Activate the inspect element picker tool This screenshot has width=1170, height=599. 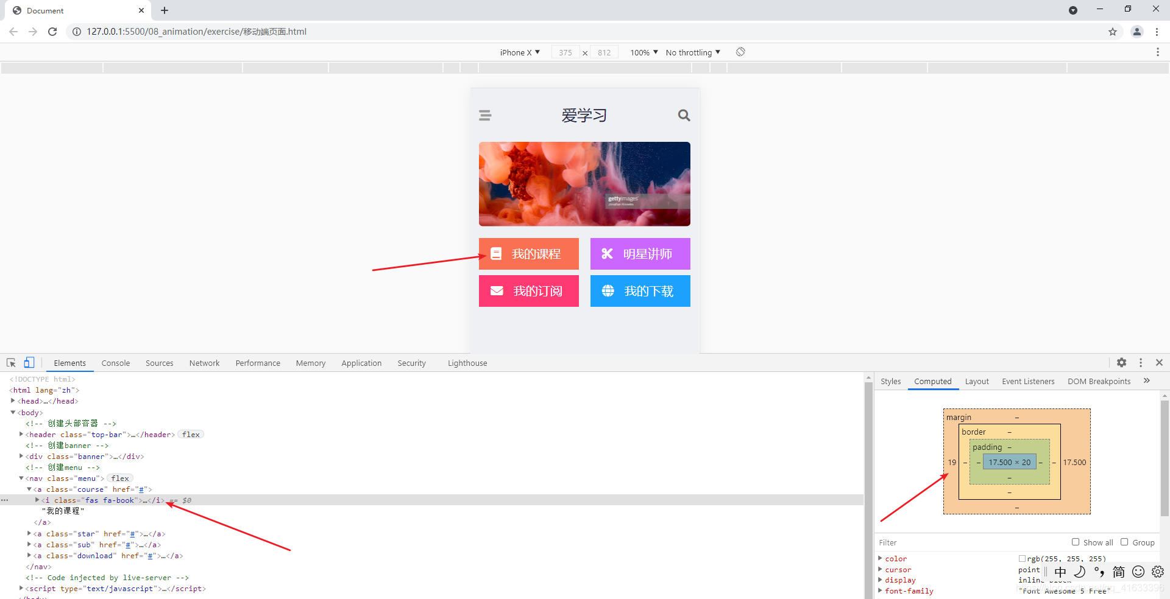pyautogui.click(x=11, y=363)
